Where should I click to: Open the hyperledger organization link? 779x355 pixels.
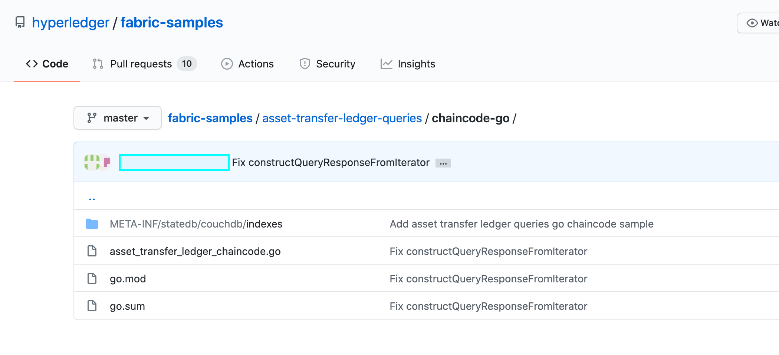point(70,22)
